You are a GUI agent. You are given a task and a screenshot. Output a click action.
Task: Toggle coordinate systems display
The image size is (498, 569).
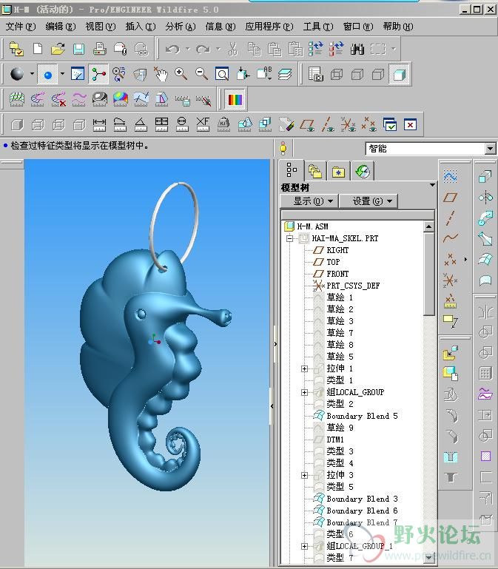pos(349,124)
